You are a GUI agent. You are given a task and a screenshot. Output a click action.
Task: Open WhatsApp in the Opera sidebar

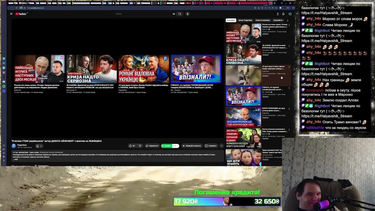point(4,68)
